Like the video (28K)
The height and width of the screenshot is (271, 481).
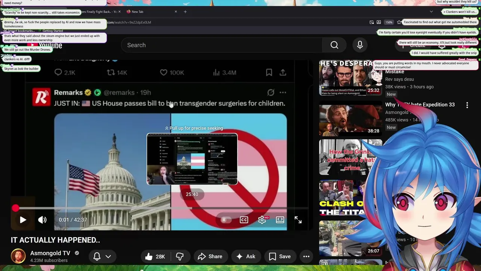click(156, 256)
